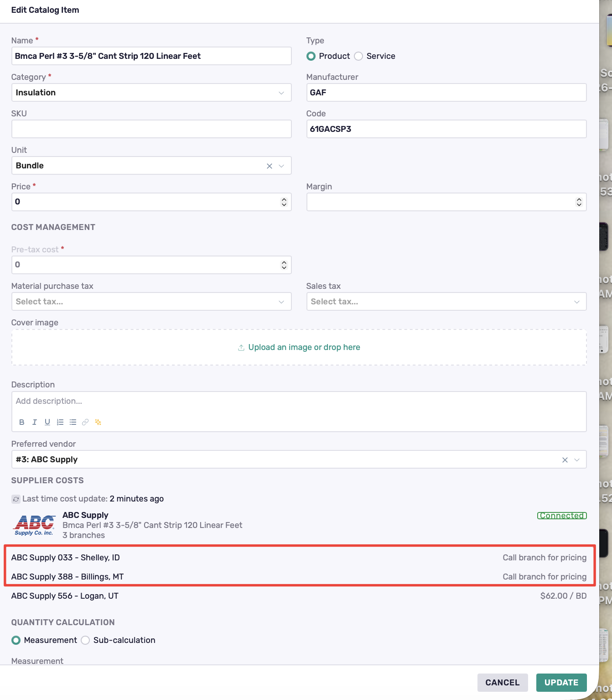Open the Category dropdown showing Insulation
This screenshot has height=700, width=612.
click(151, 93)
